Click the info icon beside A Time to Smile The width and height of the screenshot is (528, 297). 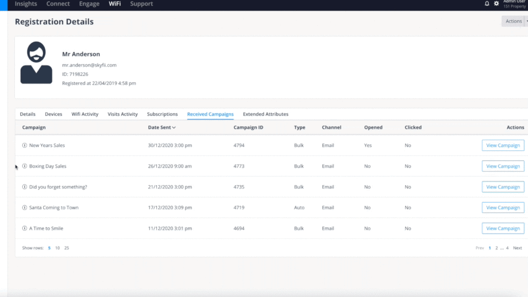[x=24, y=228]
